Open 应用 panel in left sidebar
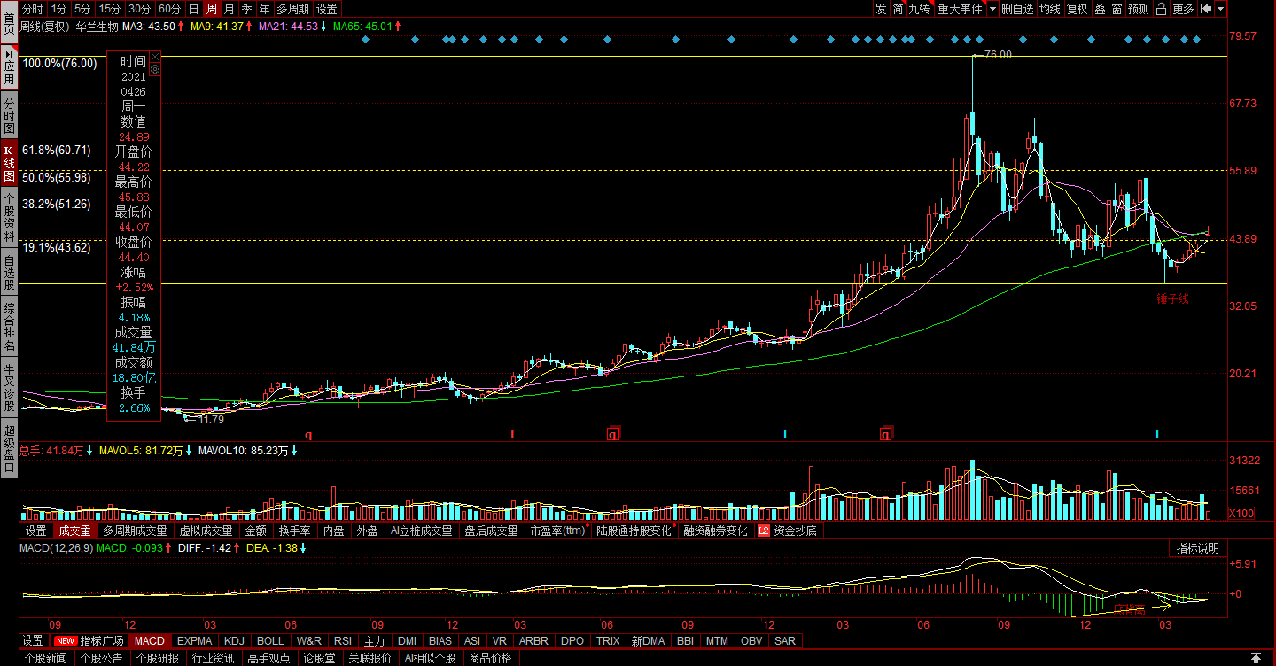The width and height of the screenshot is (1276, 666). click(x=9, y=66)
